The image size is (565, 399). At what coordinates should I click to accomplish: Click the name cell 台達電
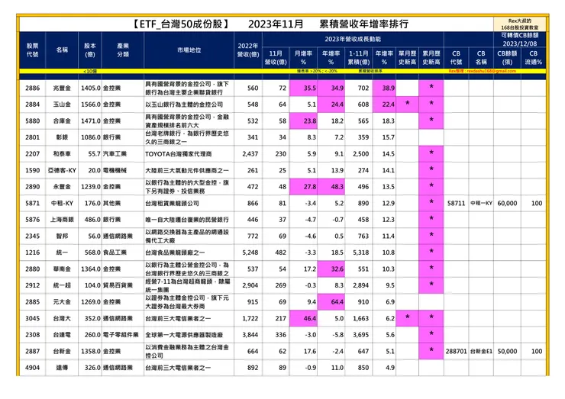coord(62,335)
